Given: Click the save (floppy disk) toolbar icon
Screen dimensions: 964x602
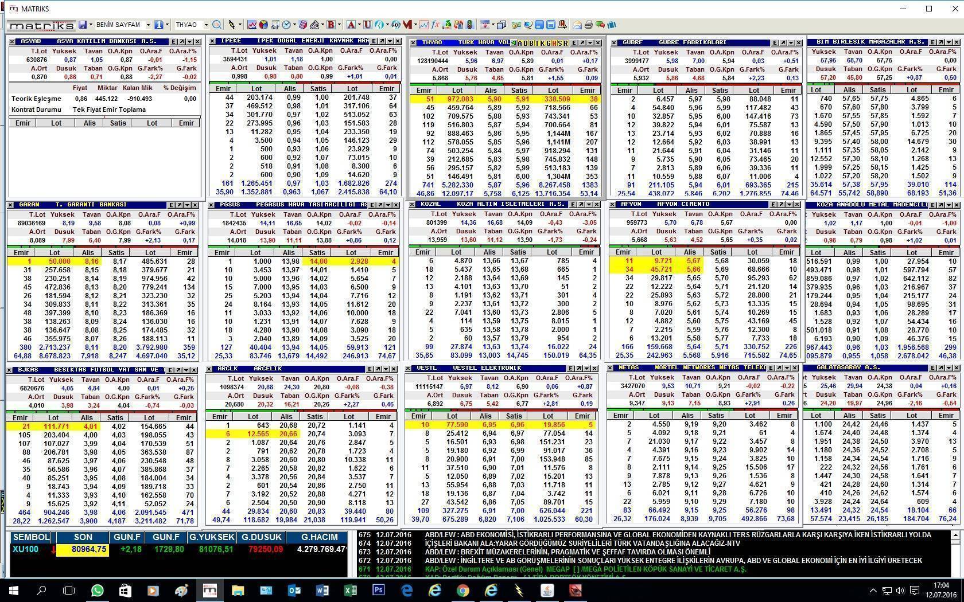Looking at the screenshot, I should point(83,25).
